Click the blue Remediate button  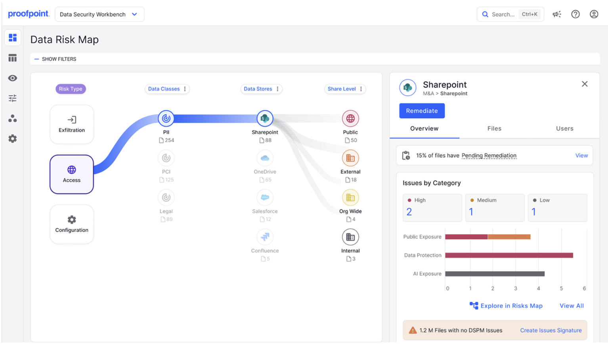(x=422, y=111)
